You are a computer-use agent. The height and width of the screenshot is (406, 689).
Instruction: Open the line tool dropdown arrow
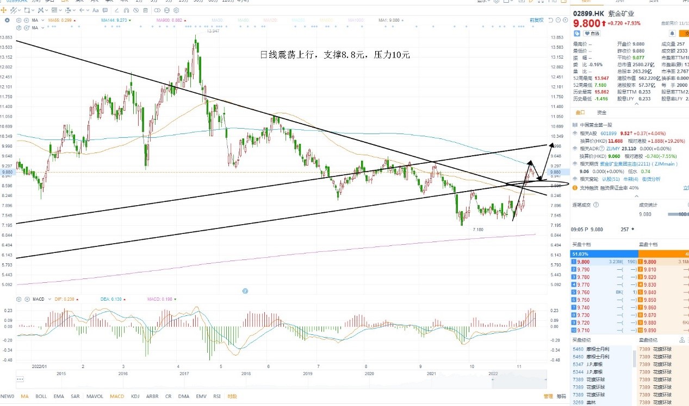pyautogui.click(x=20, y=10)
